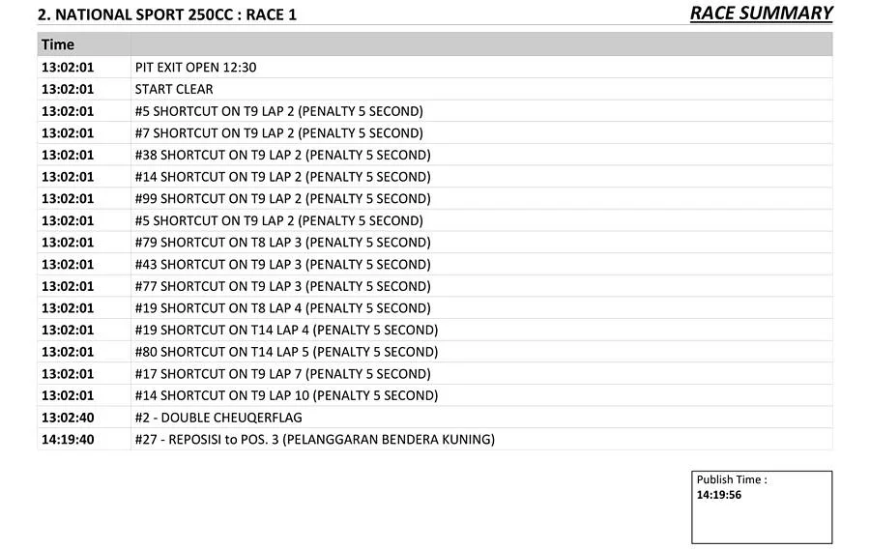Image resolution: width=870 pixels, height=549 pixels.
Task: Click the Publish Time box
Action: (762, 507)
